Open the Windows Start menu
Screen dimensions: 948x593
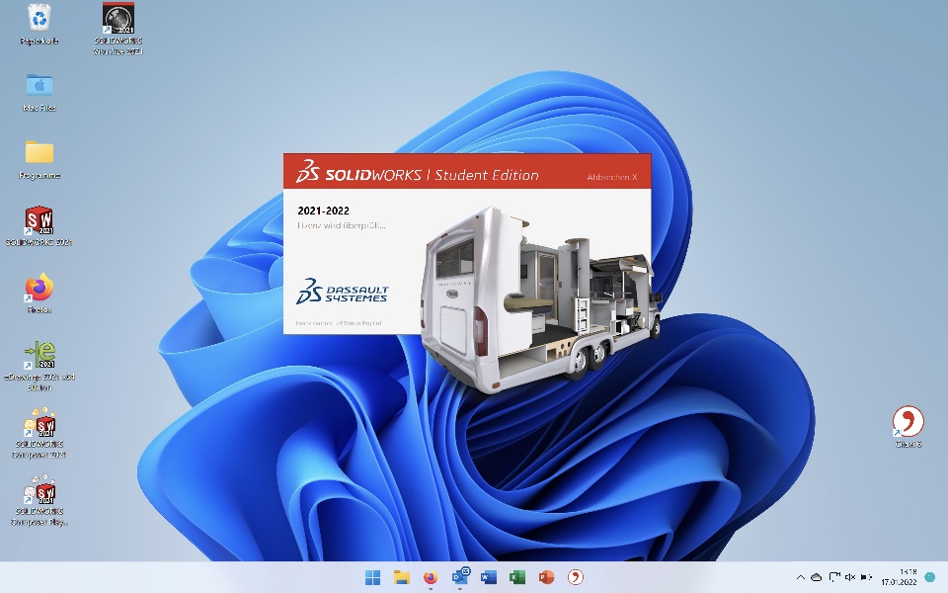click(x=373, y=577)
